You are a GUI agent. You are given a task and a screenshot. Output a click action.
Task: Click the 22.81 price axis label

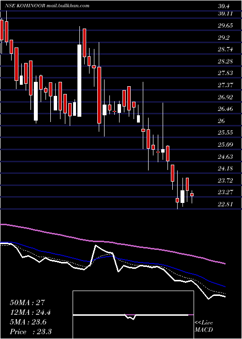point(226,204)
